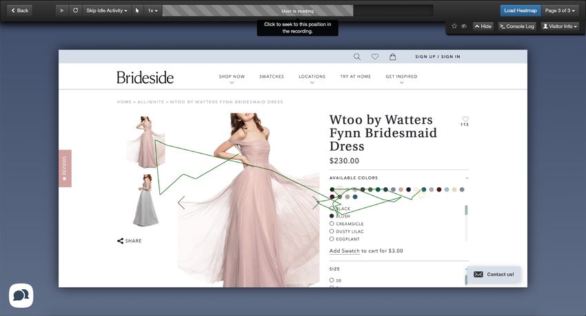Hide the recording toolbar panel
Viewport: 586px width, 316px height.
(x=483, y=26)
